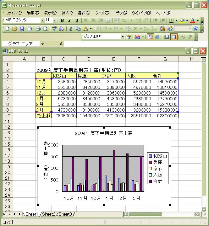Image resolution: width=209 pixels, height=226 pixels.
Task: Open the Font Color dropdown arrow
Action: pos(198,20)
